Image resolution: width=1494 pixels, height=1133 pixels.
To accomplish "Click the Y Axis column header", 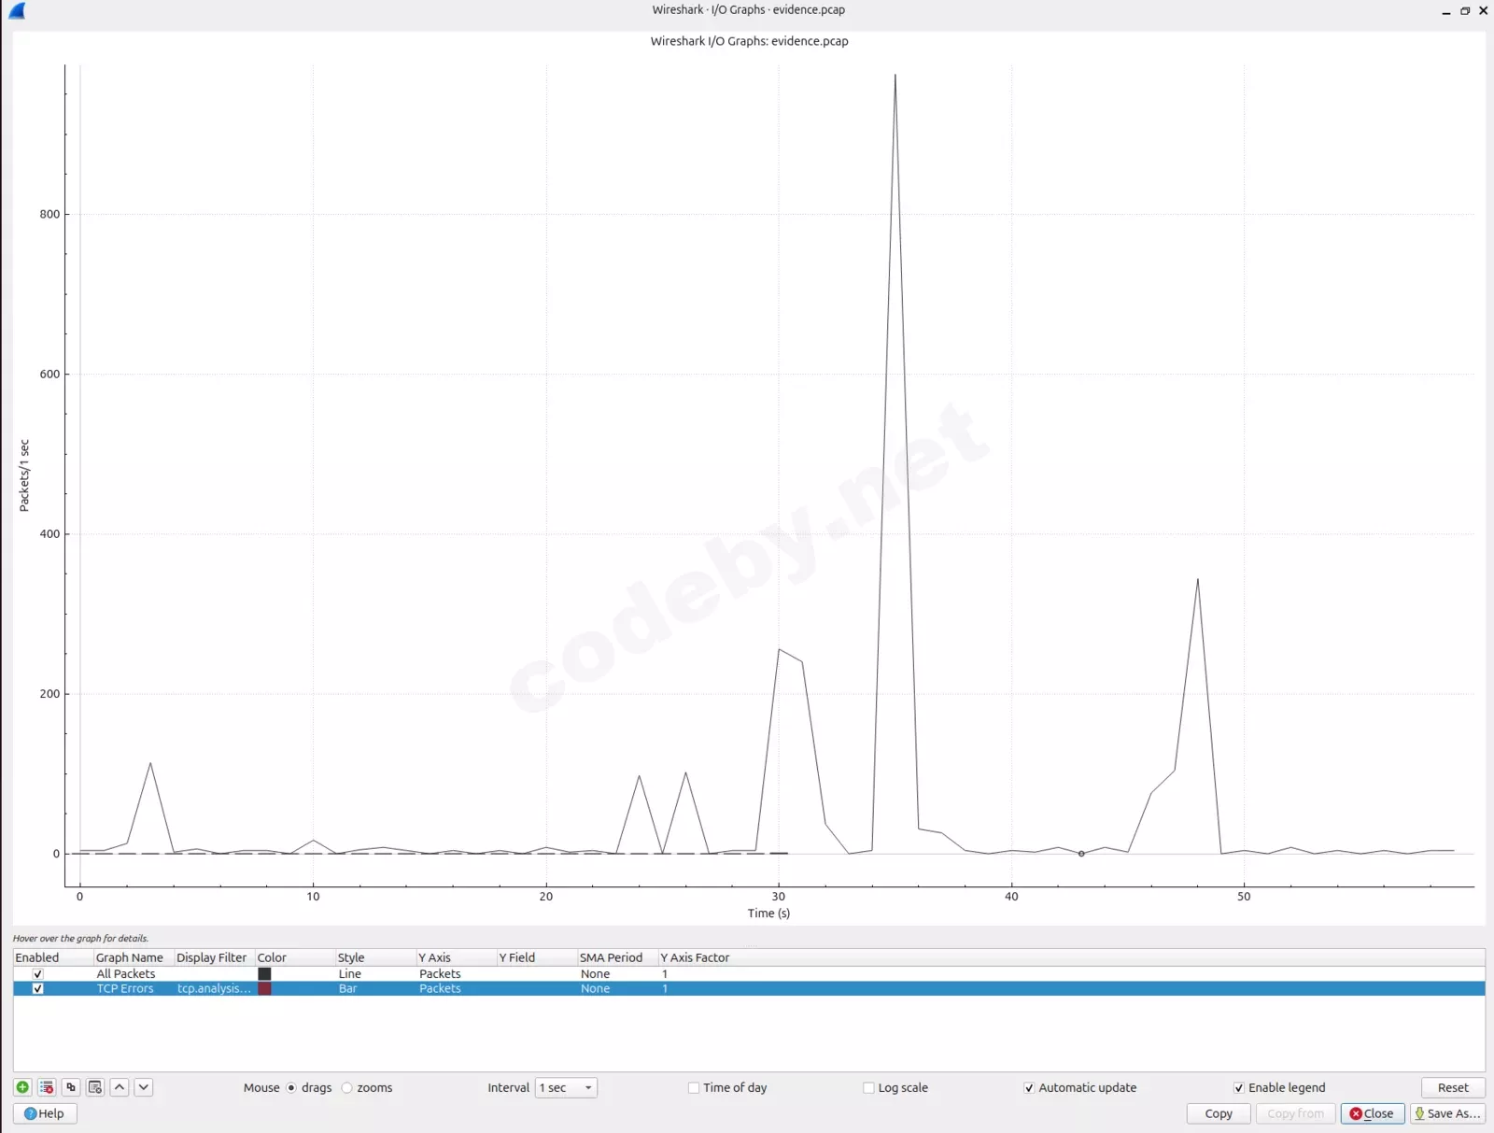I will click(456, 957).
